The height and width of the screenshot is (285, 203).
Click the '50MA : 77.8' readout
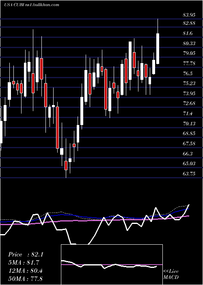coord(26,278)
